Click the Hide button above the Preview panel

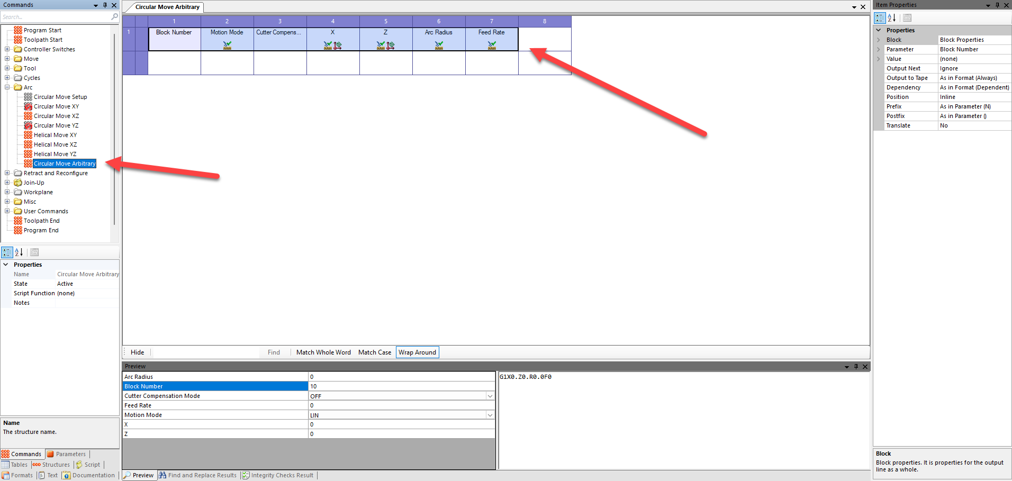tap(137, 352)
